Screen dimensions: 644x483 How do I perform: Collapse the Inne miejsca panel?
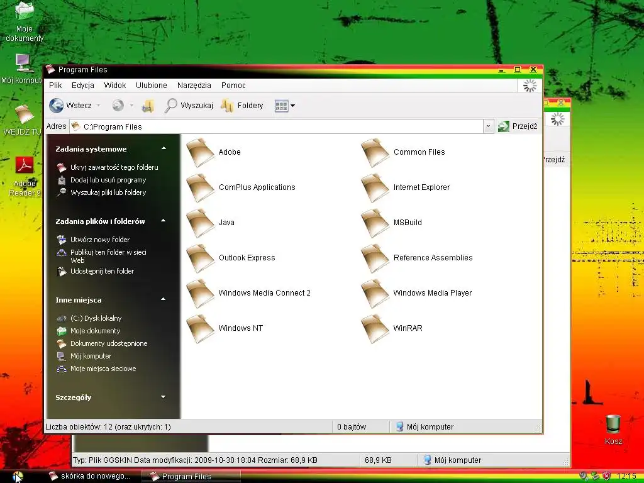point(163,299)
